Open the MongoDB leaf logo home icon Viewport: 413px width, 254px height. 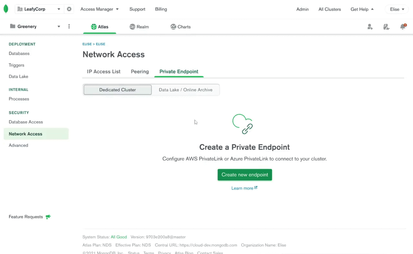6,8
